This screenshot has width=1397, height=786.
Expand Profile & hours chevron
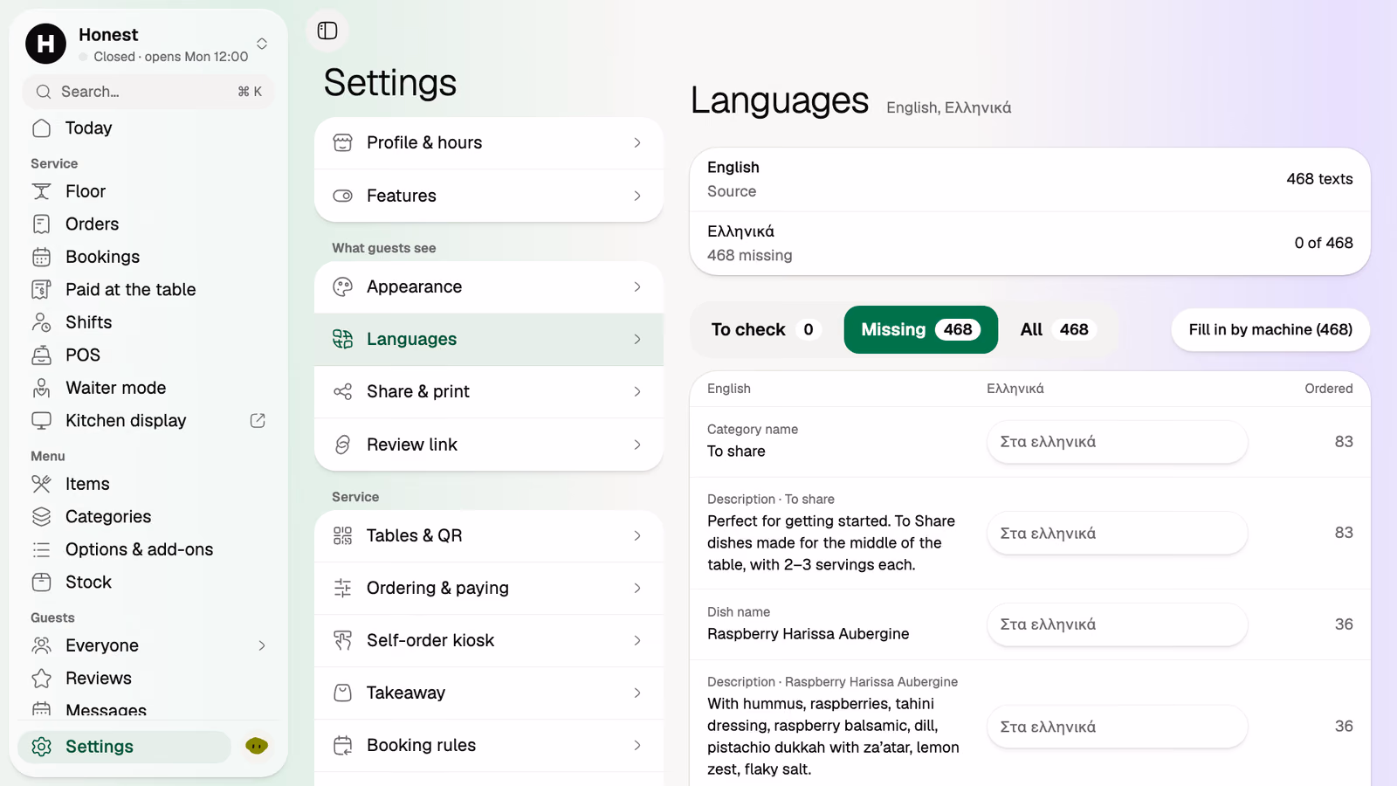coord(637,142)
